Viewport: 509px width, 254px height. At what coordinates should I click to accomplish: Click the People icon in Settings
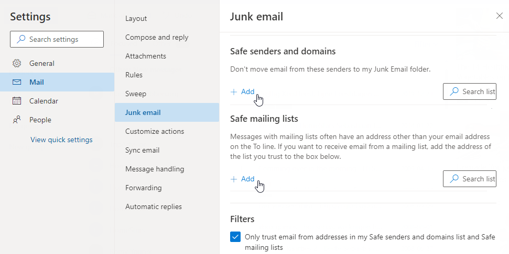17,120
